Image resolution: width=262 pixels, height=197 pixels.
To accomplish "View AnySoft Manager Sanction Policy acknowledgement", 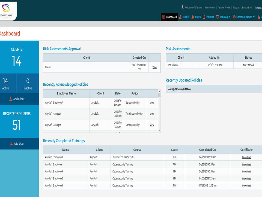I will [x=152, y=125].
